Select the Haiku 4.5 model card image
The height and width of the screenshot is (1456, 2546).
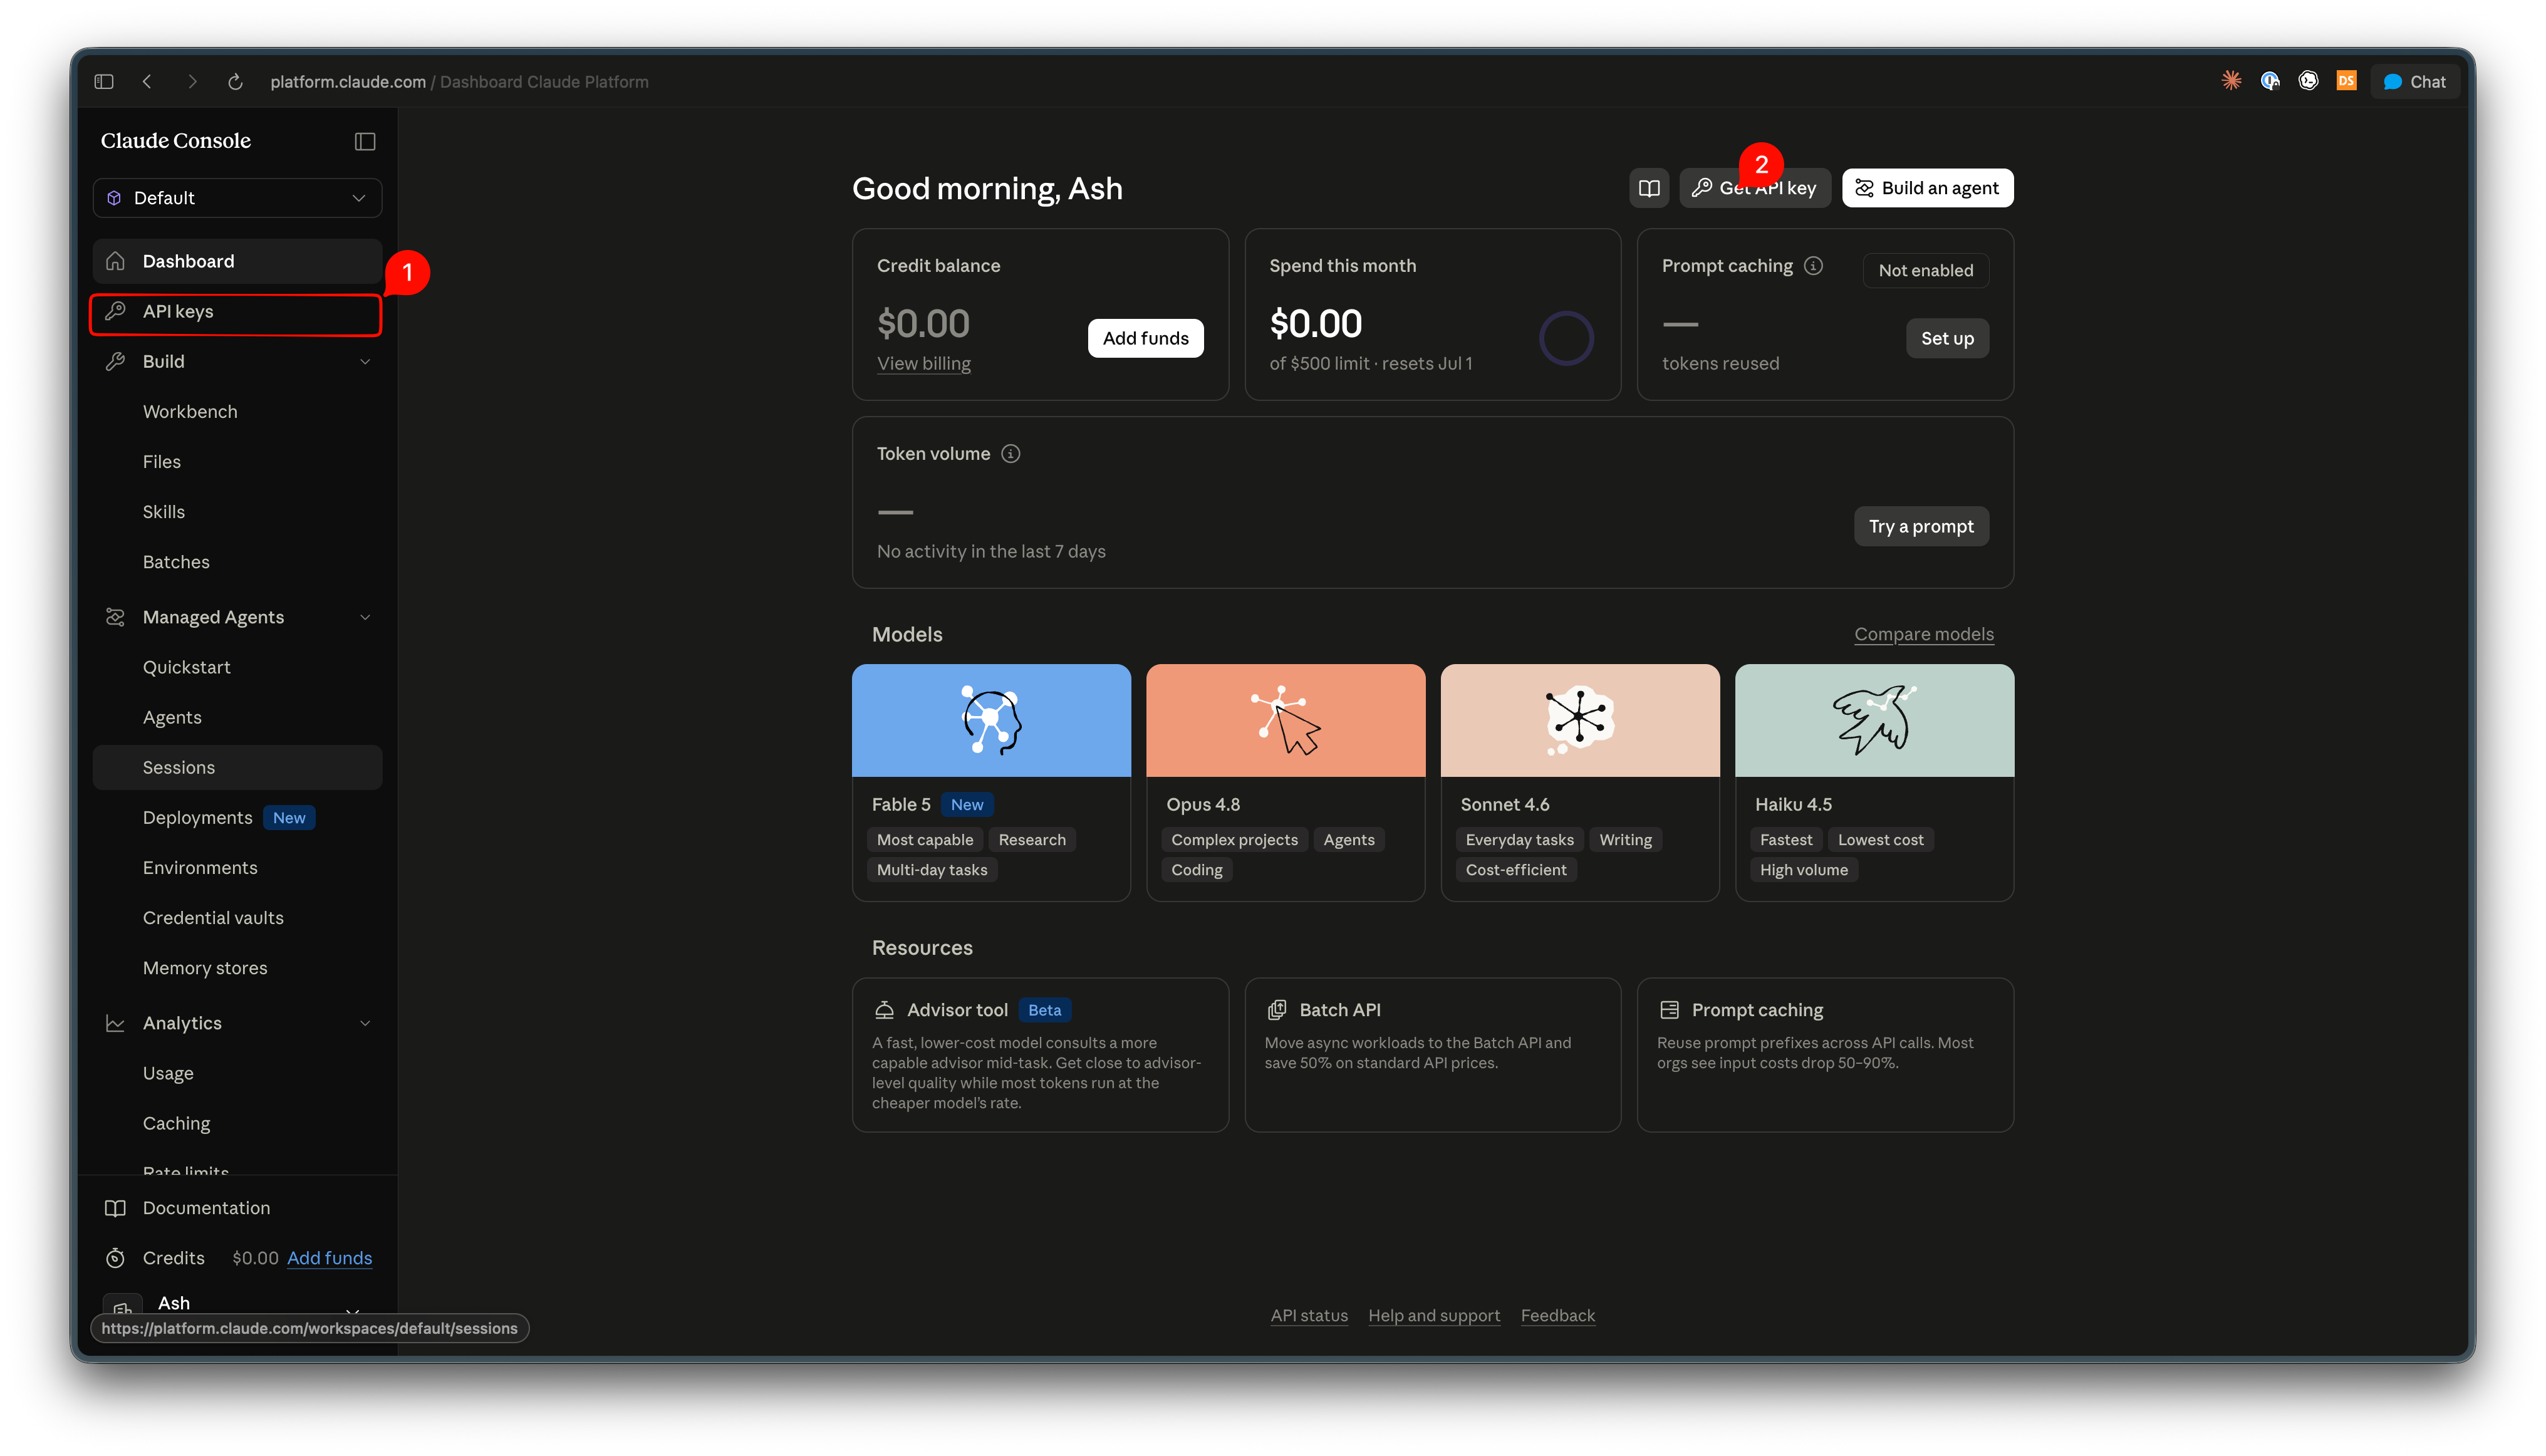click(x=1874, y=720)
